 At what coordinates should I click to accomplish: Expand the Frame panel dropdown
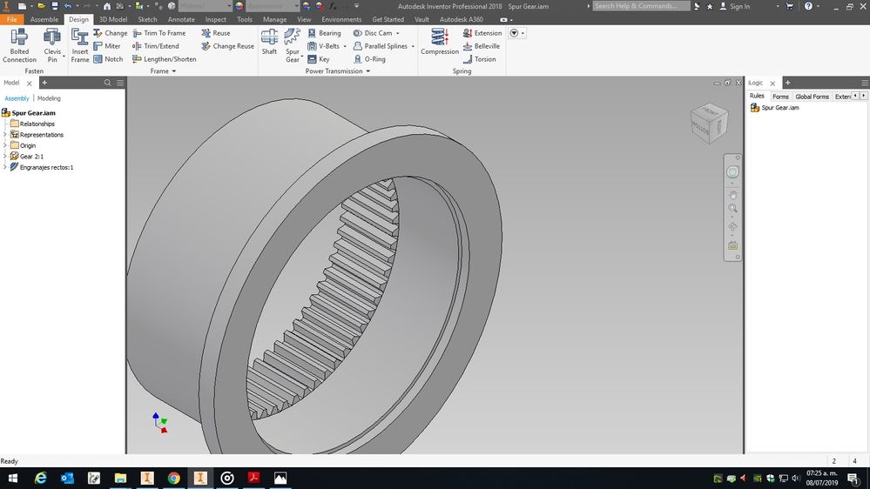coord(173,71)
